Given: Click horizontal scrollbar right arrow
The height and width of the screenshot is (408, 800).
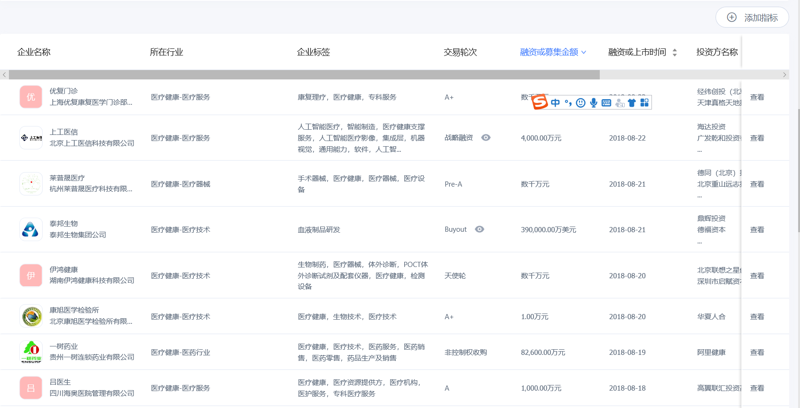Looking at the screenshot, I should click(x=784, y=75).
